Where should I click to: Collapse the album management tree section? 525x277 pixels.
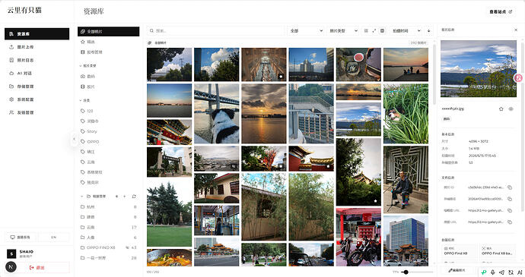[81, 196]
